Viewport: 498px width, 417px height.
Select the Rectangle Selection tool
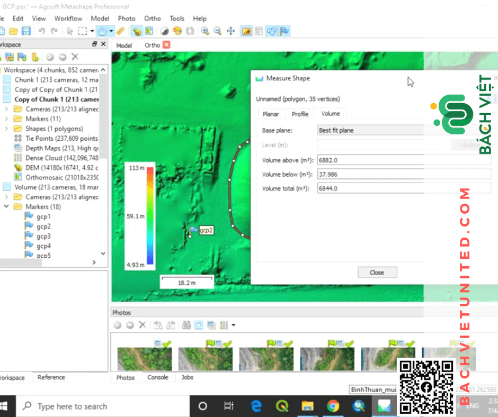point(82,31)
